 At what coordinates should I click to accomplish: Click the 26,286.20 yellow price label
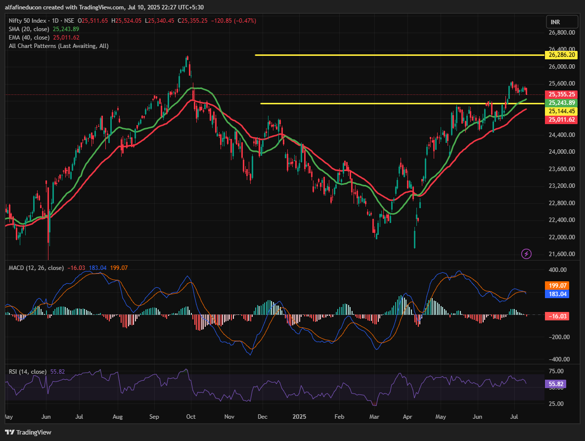(x=561, y=55)
